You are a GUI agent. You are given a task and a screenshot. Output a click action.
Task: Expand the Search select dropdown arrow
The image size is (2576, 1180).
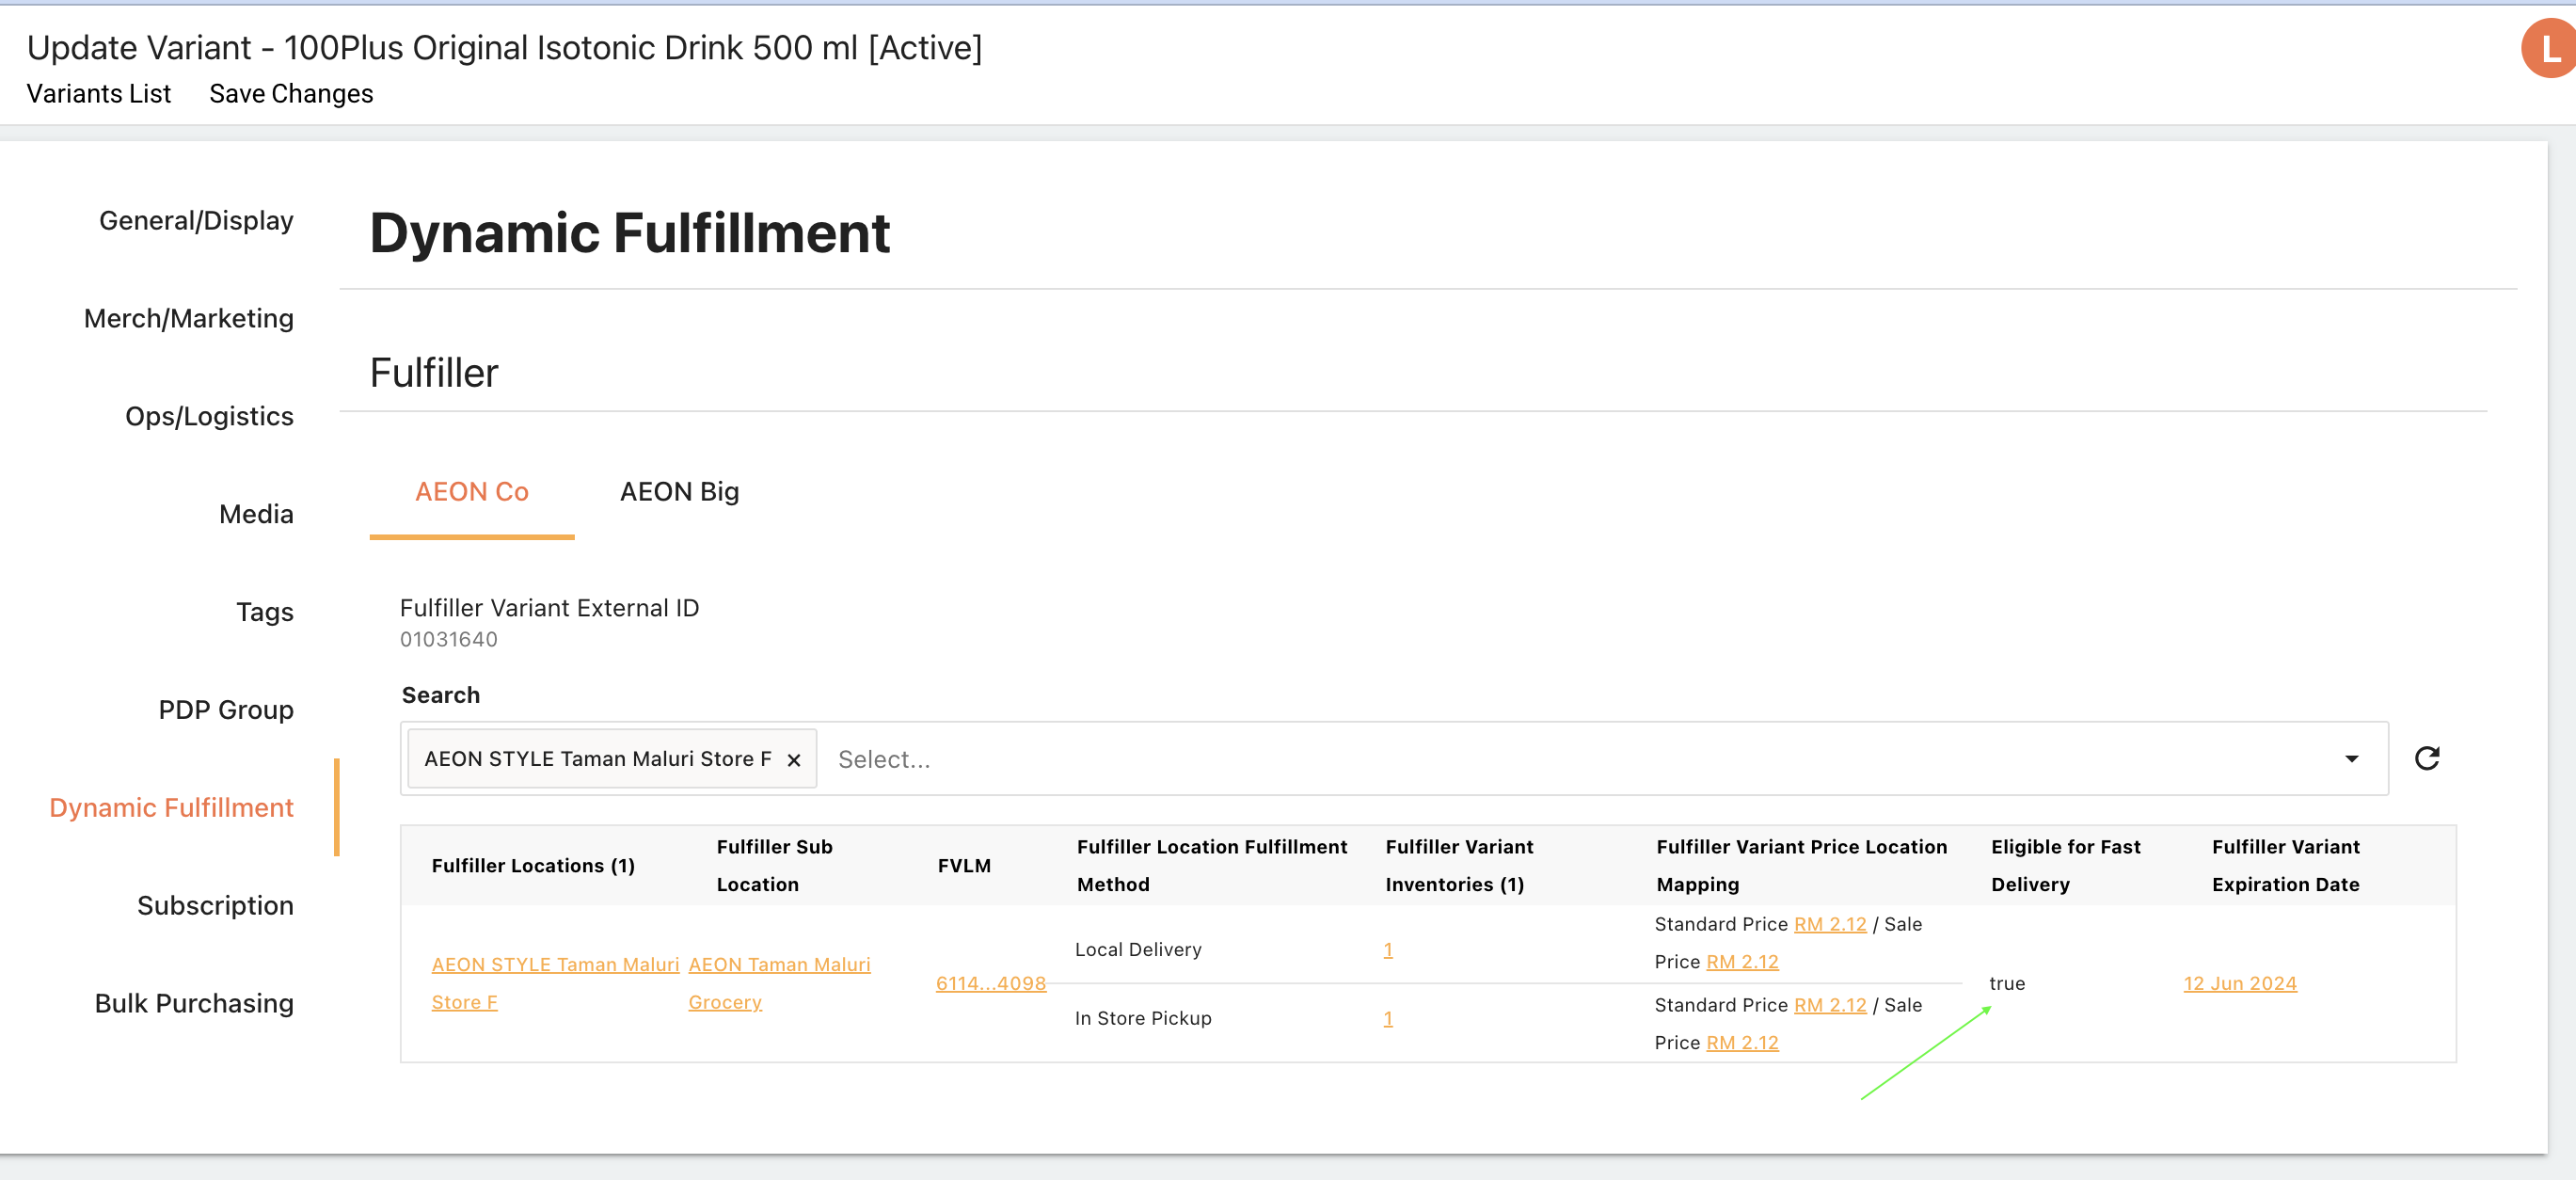pyautogui.click(x=2352, y=759)
